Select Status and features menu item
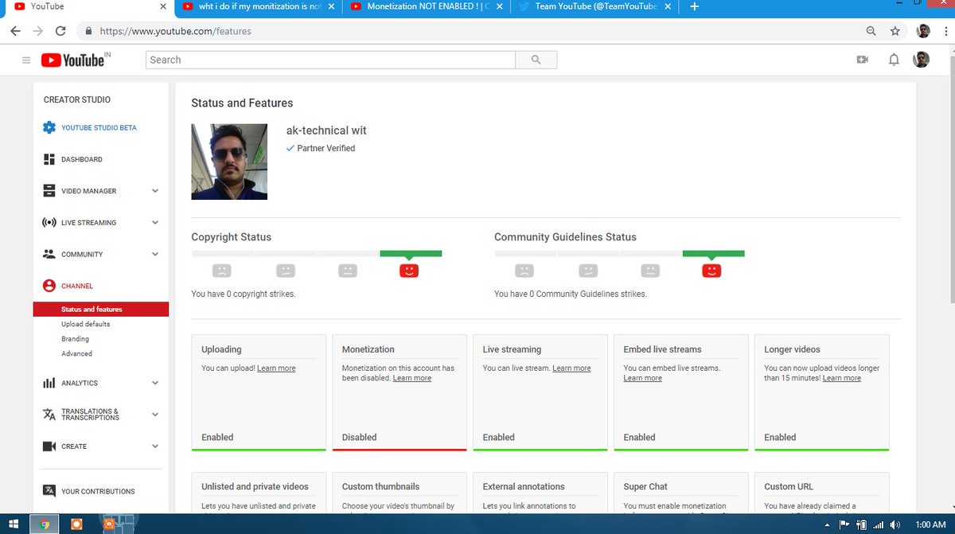Screen dimensions: 955x534 (101, 309)
